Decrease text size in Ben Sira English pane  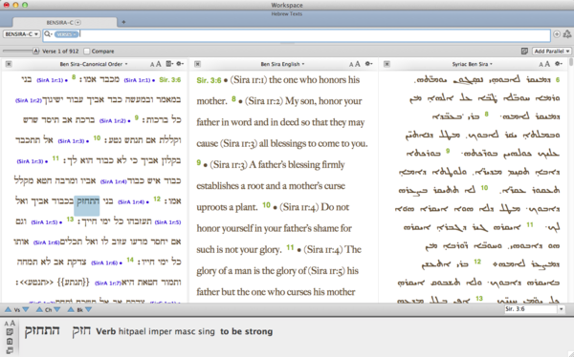coord(351,65)
